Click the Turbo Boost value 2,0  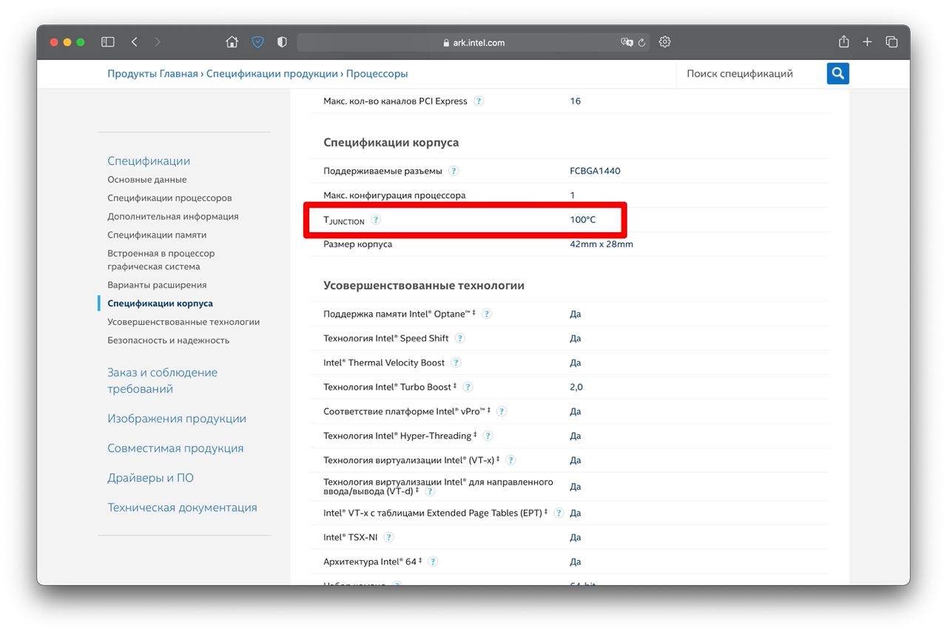point(576,387)
